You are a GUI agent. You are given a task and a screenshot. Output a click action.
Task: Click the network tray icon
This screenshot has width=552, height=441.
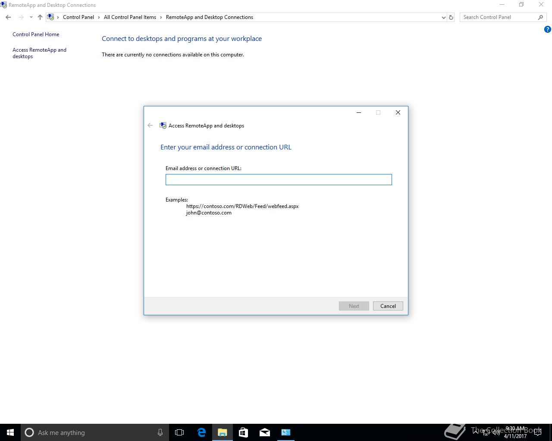[x=486, y=432]
